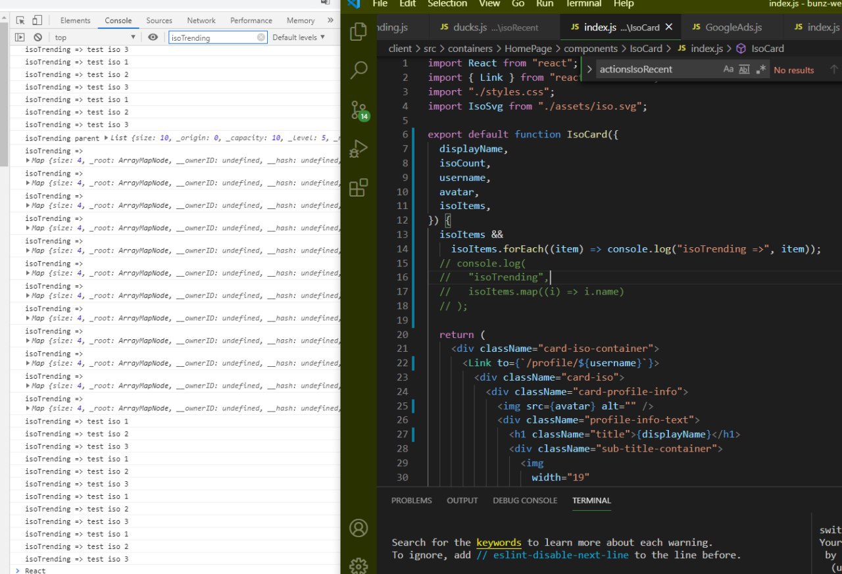Open the Default levels dropdown
The height and width of the screenshot is (574, 842).
299,37
